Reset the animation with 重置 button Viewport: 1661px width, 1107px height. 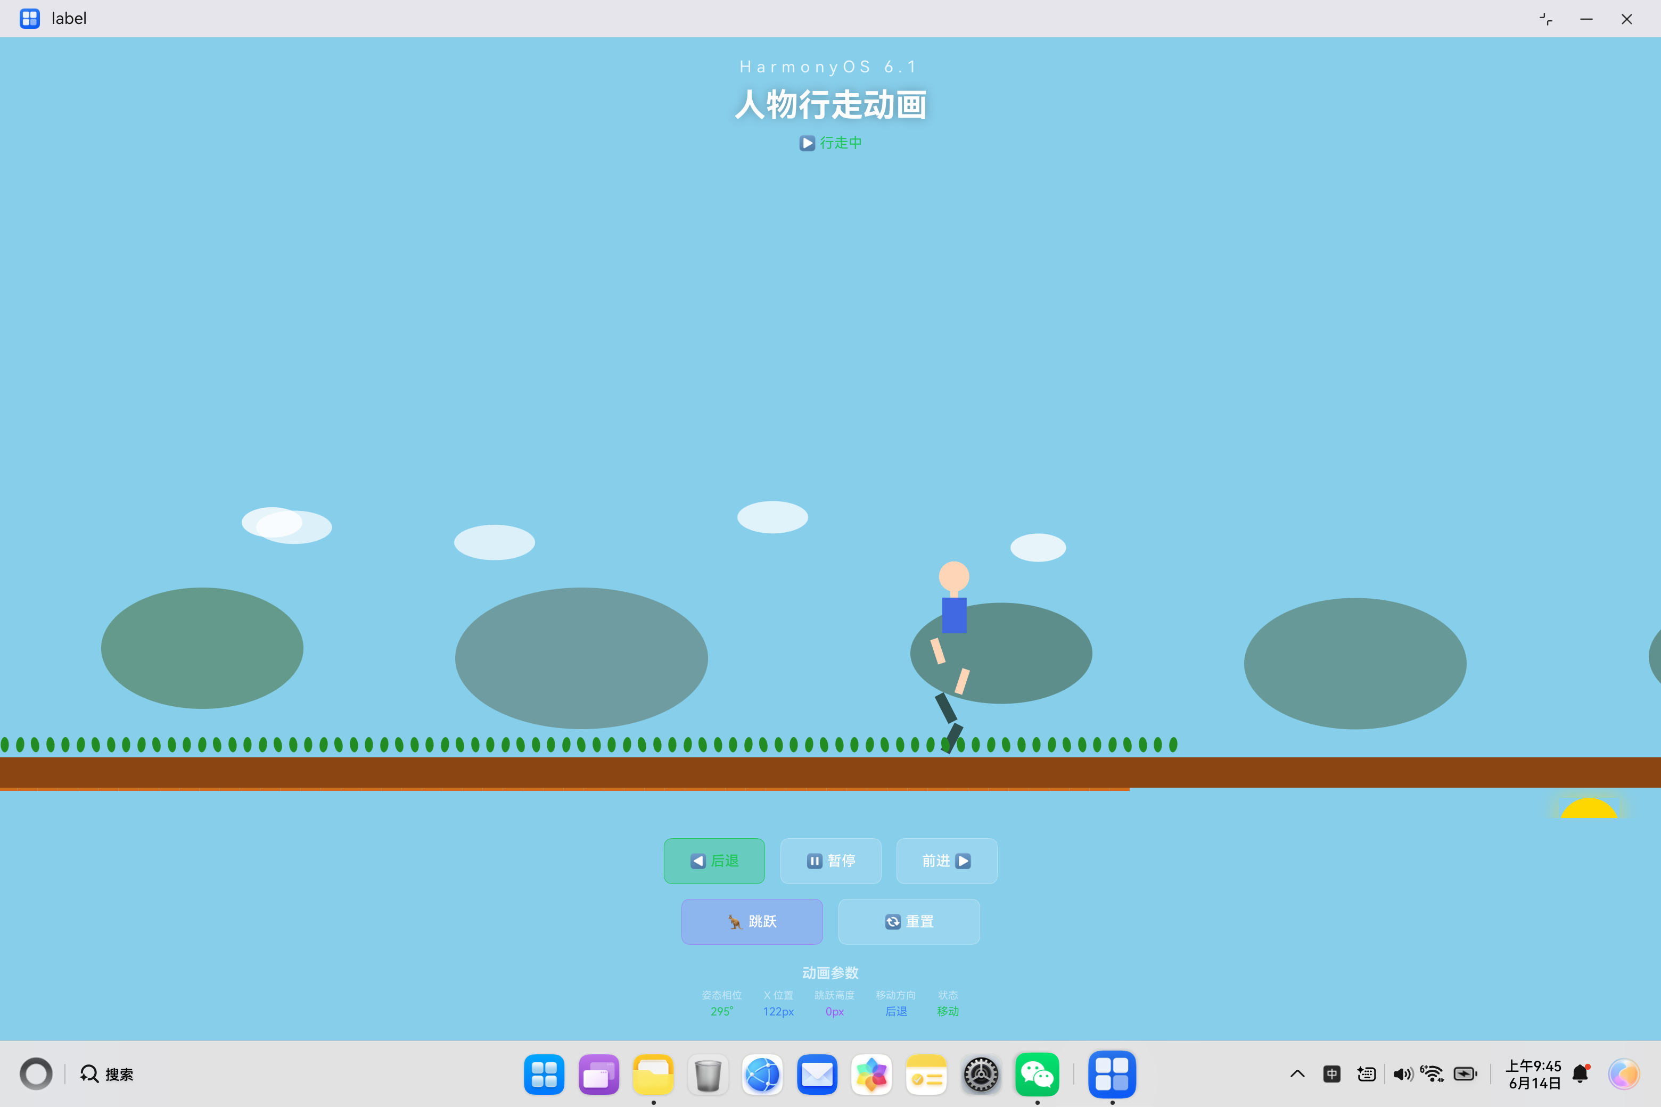(x=909, y=921)
